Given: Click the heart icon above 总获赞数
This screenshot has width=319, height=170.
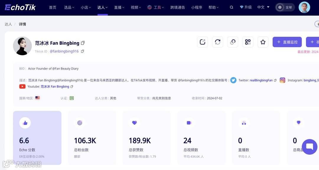Looking at the screenshot, I should pyautogui.click(x=134, y=123).
